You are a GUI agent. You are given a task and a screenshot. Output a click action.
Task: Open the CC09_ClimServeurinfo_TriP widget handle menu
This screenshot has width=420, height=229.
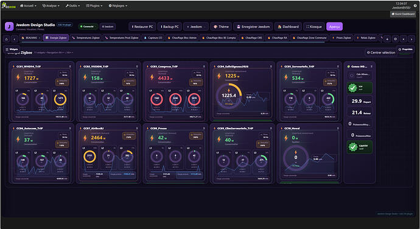pyautogui.click(x=271, y=128)
